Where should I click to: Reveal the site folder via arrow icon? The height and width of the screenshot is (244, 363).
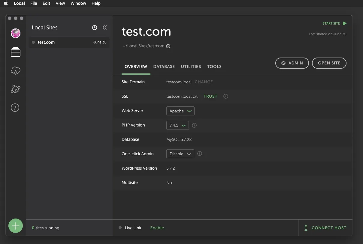pos(168,46)
